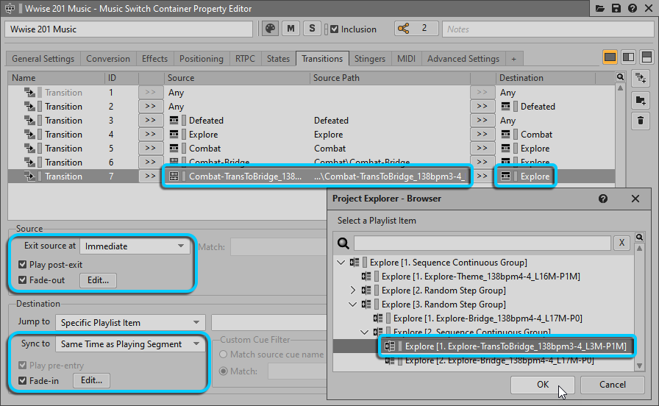This screenshot has height=406, width=659.
Task: Add a new tab with plus button
Action: [x=513, y=59]
